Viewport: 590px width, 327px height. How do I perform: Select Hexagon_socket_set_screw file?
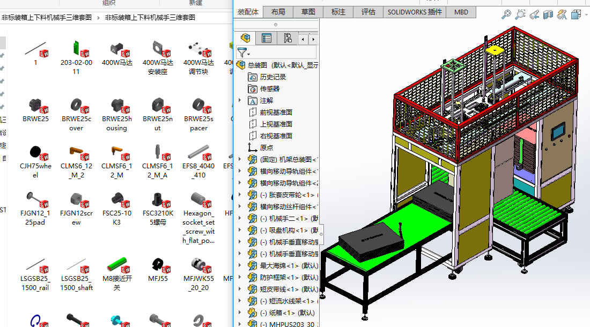pos(198,218)
